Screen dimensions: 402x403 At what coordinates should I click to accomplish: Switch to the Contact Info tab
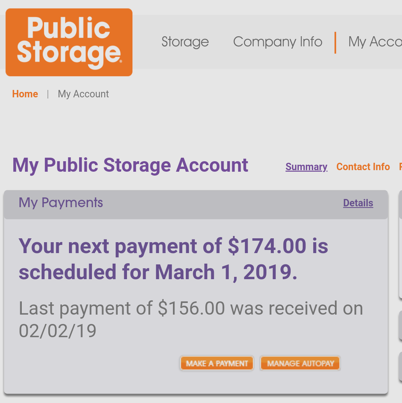363,167
